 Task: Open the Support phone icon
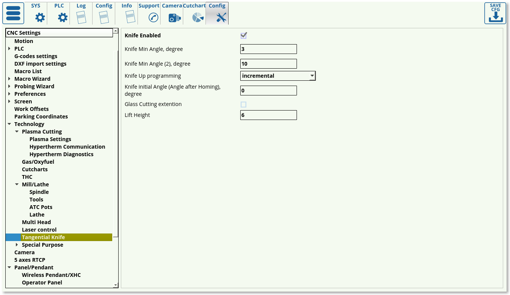tap(153, 17)
